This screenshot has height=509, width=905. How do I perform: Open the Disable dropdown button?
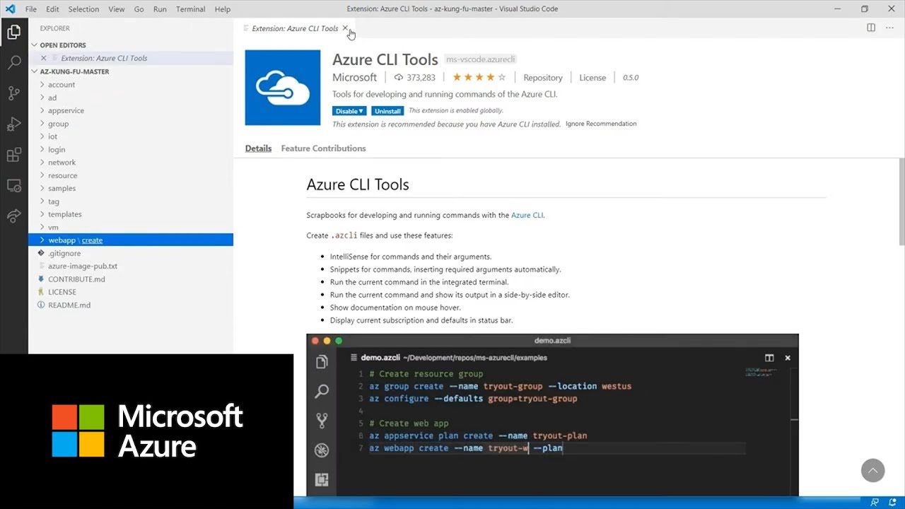(349, 111)
